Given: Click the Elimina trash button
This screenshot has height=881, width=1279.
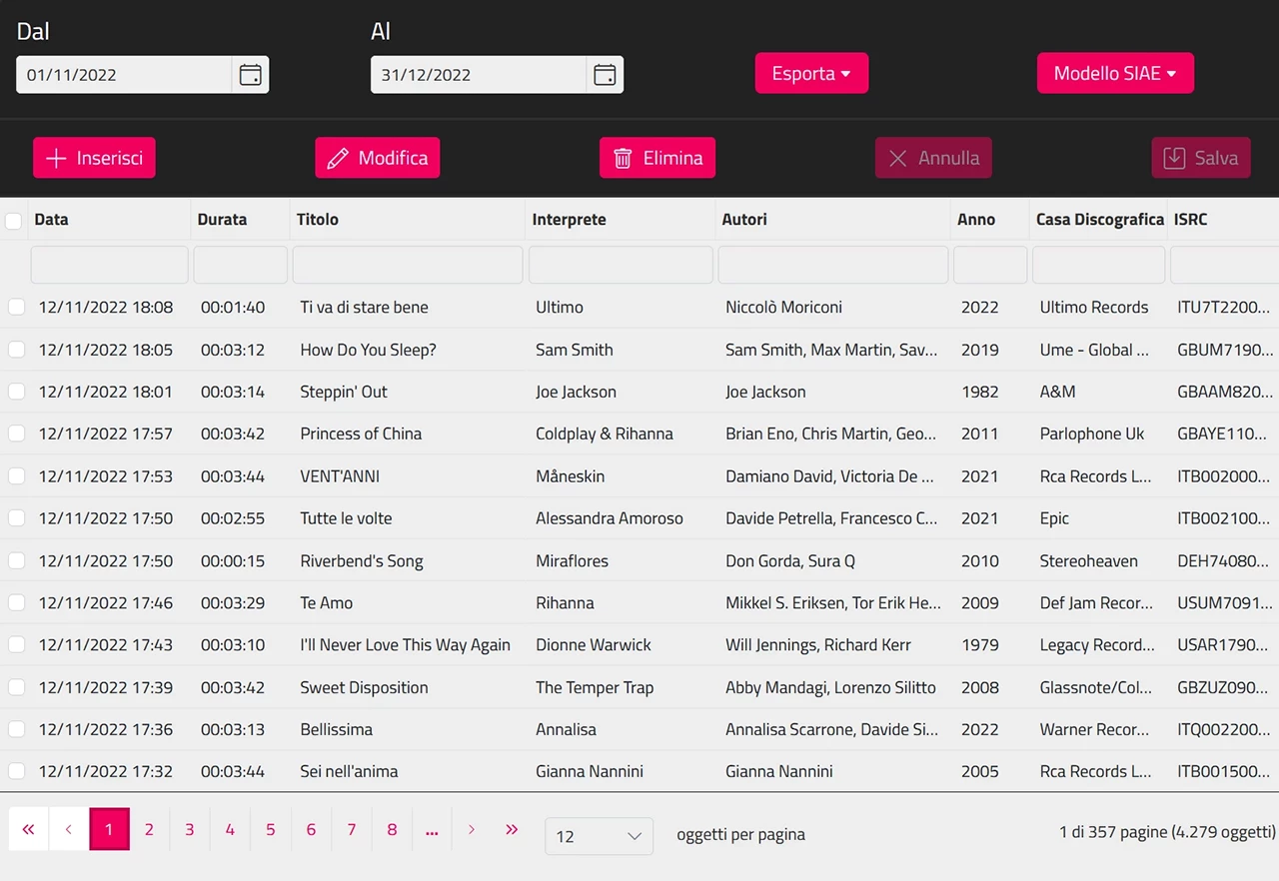Looking at the screenshot, I should pos(657,158).
